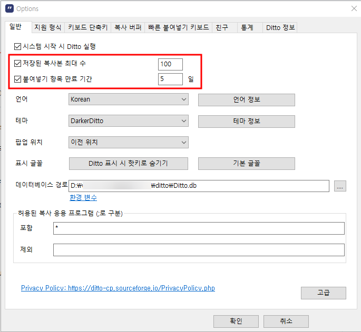Toggle '시스템 시작 시 Ditto 실행' checkbox

(17, 47)
